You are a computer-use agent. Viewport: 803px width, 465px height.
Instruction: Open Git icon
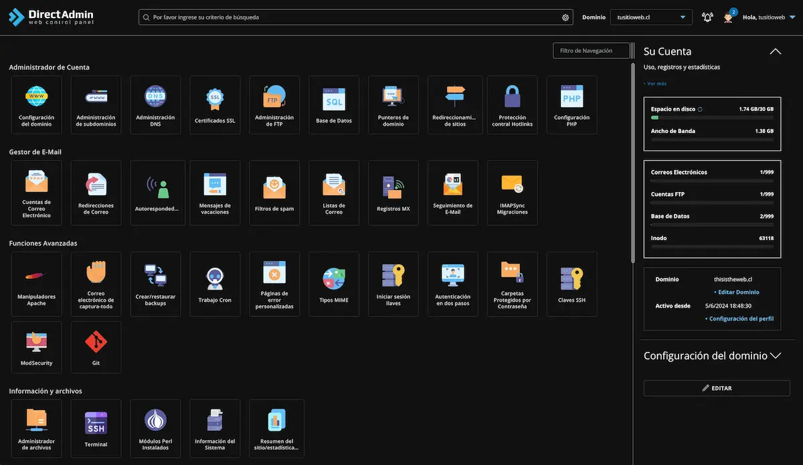pos(96,347)
